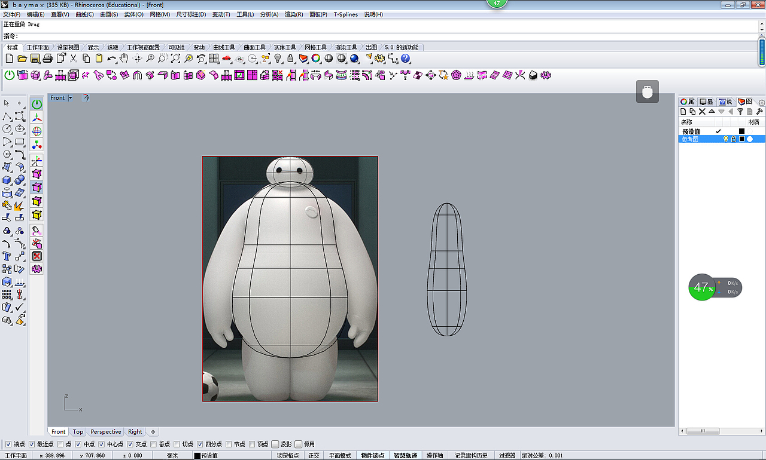
Task: Toggle 智慧轨迹 in the status bar
Action: point(405,456)
